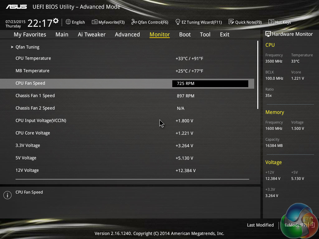Image resolution: width=319 pixels, height=239 pixels.
Task: Open the Boot tab
Action: (x=185, y=35)
